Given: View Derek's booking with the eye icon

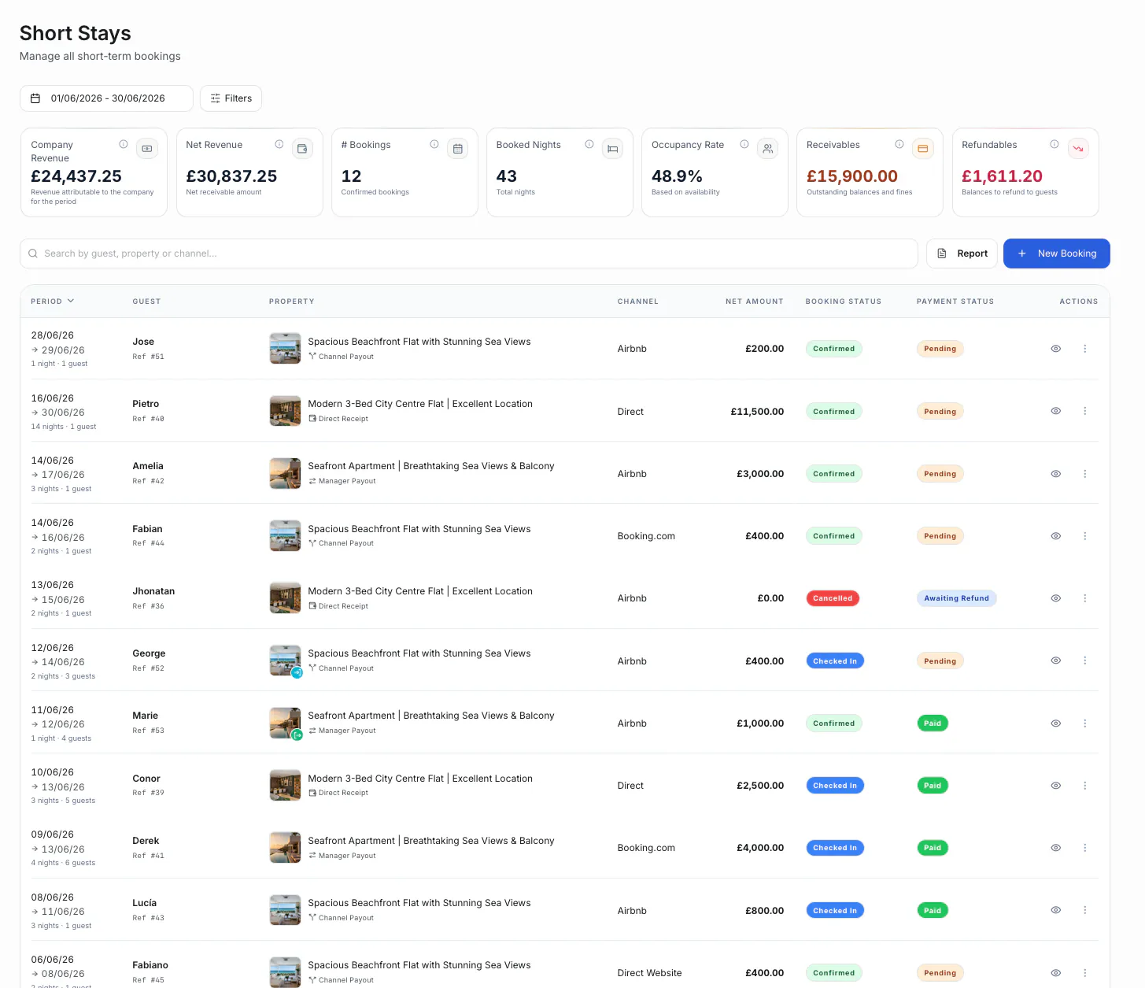Looking at the screenshot, I should [x=1056, y=848].
